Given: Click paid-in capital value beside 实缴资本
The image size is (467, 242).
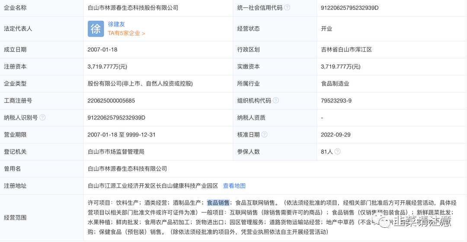Looking at the screenshot, I should pyautogui.click(x=341, y=67).
